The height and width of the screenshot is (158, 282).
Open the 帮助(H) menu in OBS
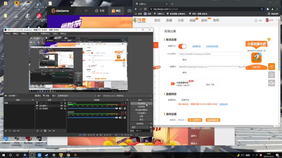(x=63, y=34)
